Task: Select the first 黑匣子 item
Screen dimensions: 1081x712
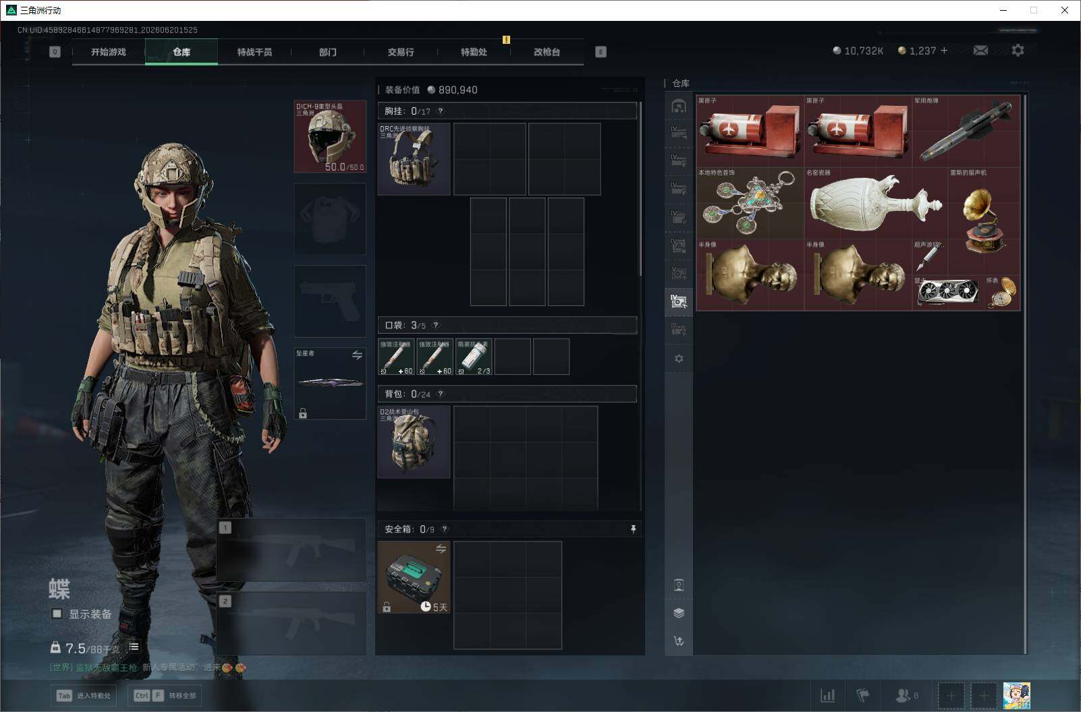Action: click(750, 131)
